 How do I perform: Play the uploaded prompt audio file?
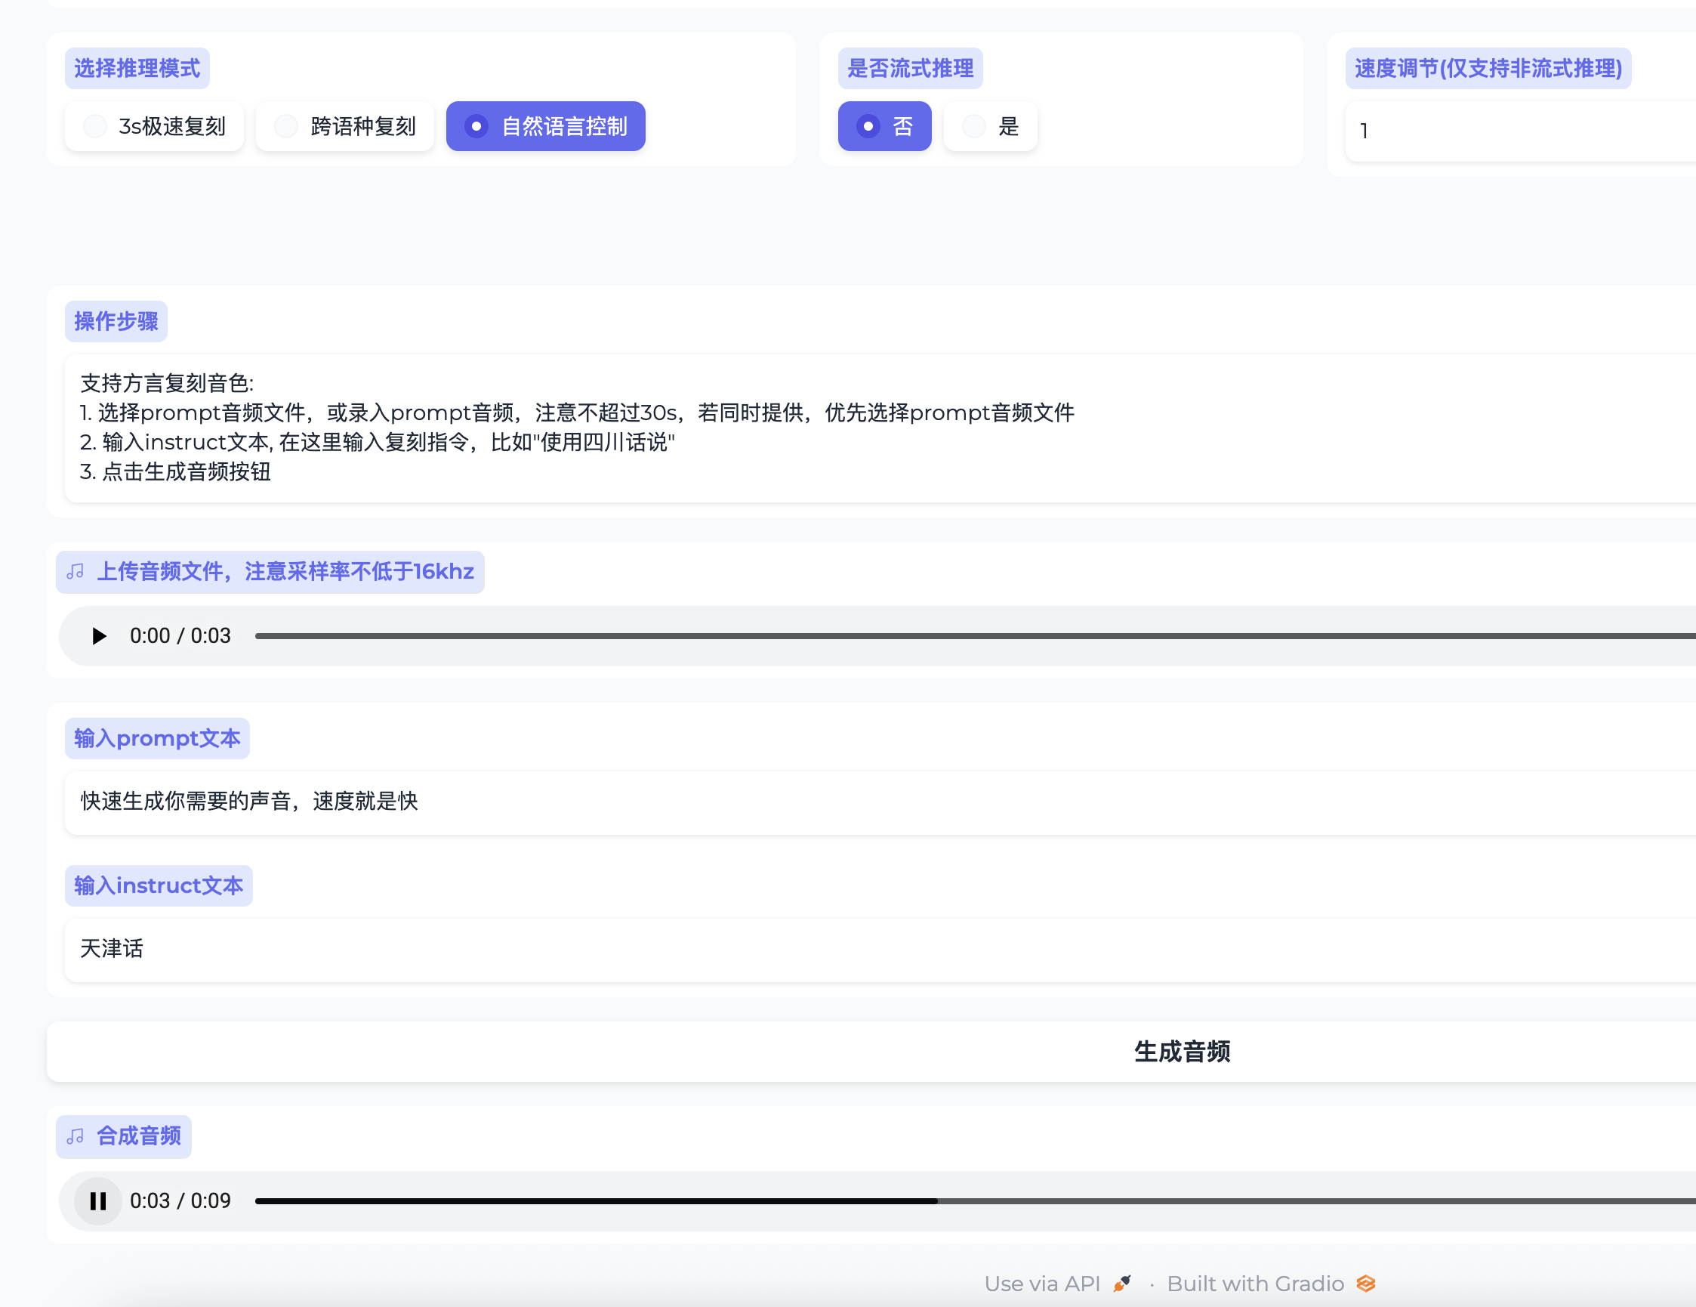click(99, 636)
